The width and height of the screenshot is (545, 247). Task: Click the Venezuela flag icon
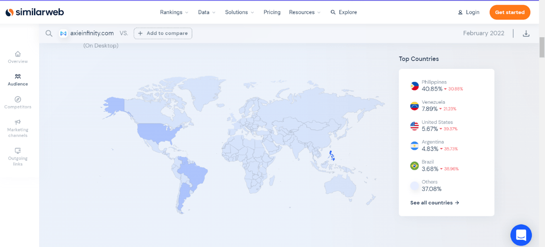click(x=414, y=106)
